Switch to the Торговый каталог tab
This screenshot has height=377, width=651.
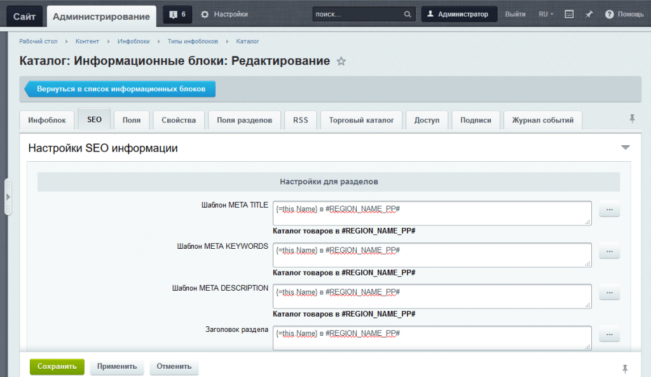(362, 120)
